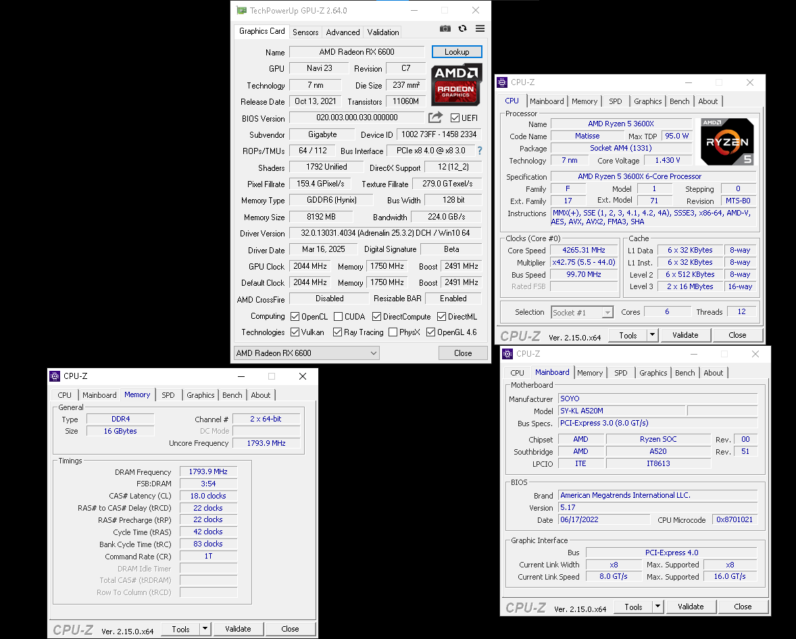Share the BIOS using the export icon
The image size is (796, 639).
[436, 118]
